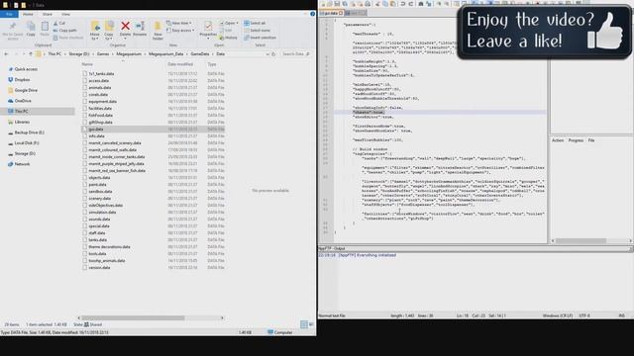Screen dimensions: 634x356
Task: Switch to the Home ribbon tab
Action: pyautogui.click(x=28, y=14)
